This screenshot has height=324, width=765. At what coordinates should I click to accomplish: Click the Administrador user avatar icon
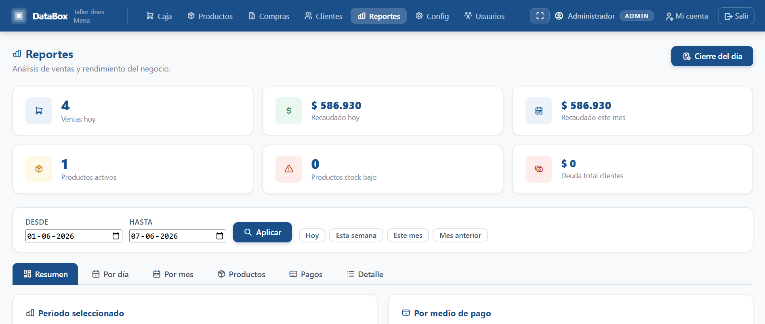click(559, 16)
